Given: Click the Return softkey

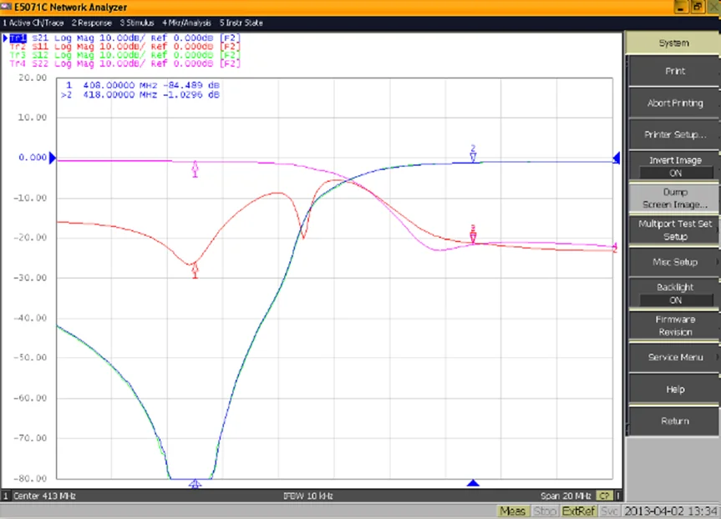Looking at the screenshot, I should [675, 421].
